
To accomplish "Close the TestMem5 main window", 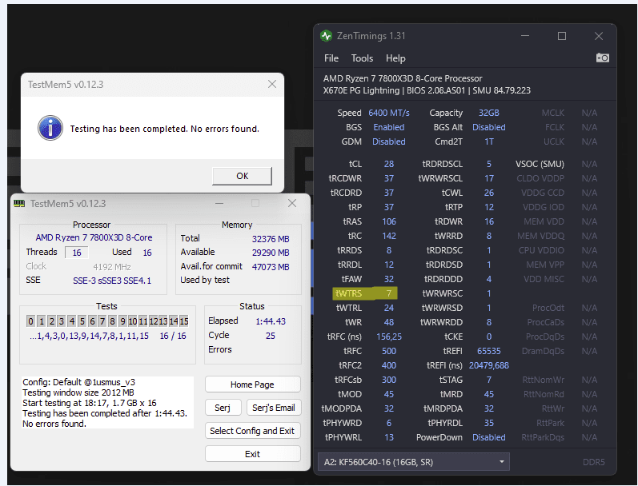I will click(292, 203).
